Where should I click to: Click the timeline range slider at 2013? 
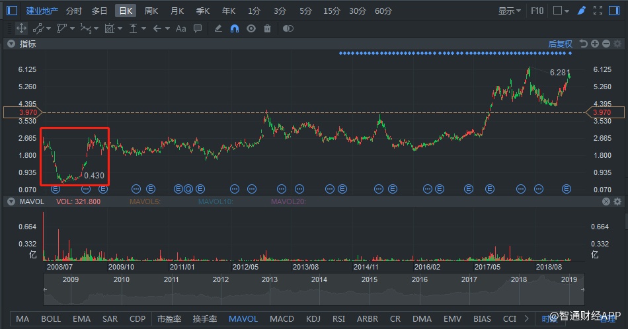(270, 280)
